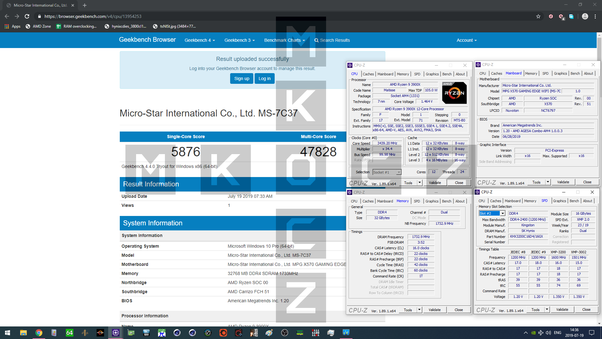Select Socket #1 selection dropdown
The width and height of the screenshot is (602, 339).
387,172
